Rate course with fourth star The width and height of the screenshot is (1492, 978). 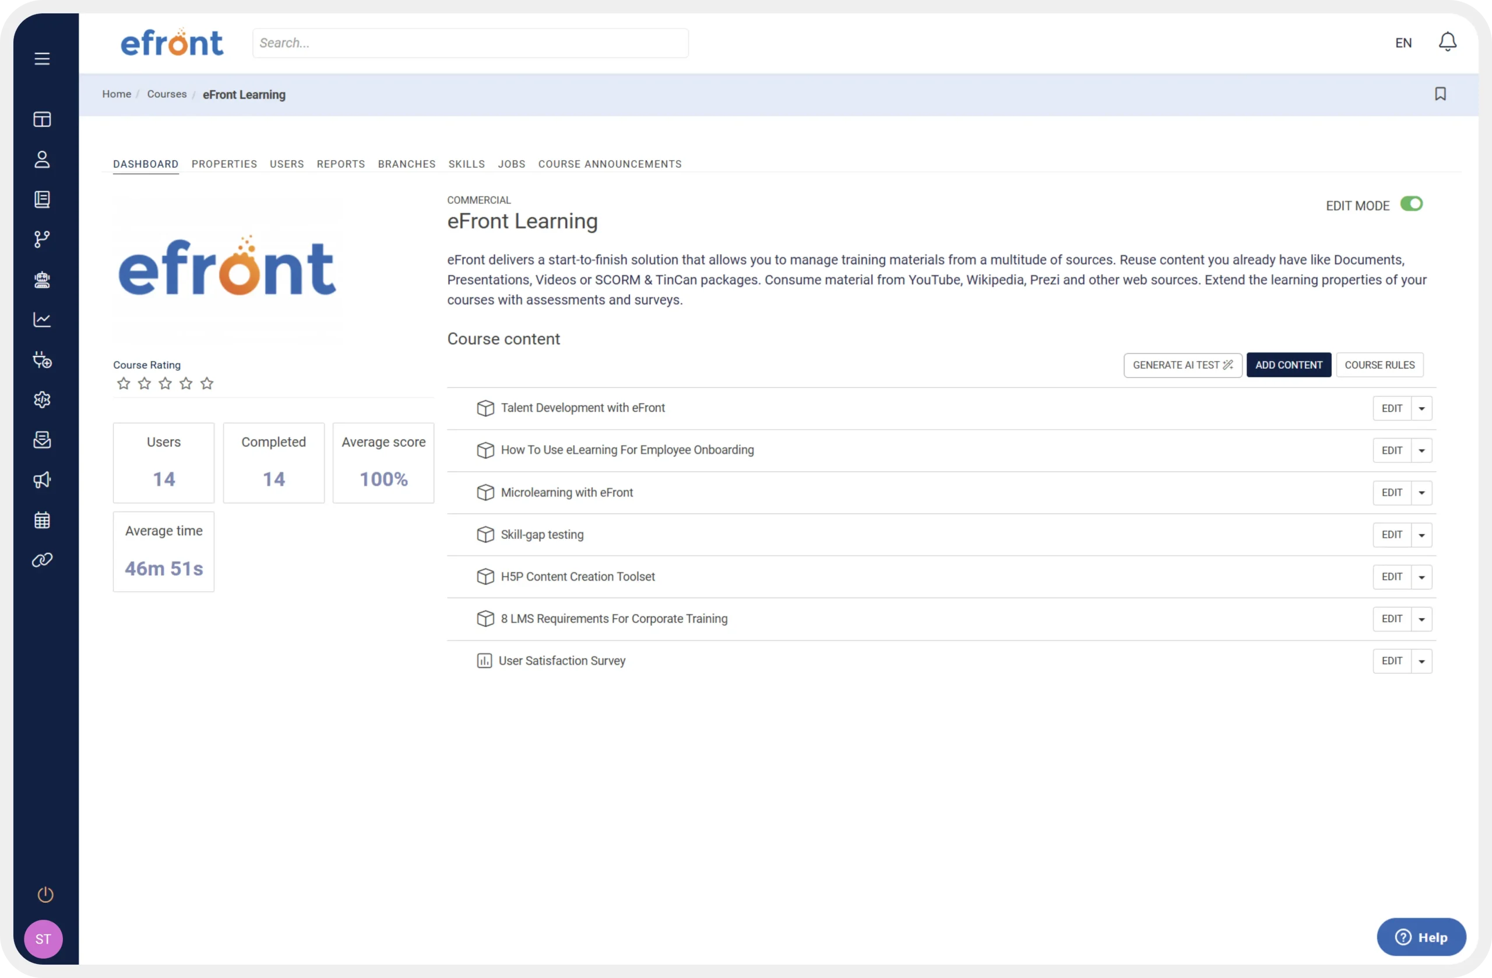click(x=185, y=383)
